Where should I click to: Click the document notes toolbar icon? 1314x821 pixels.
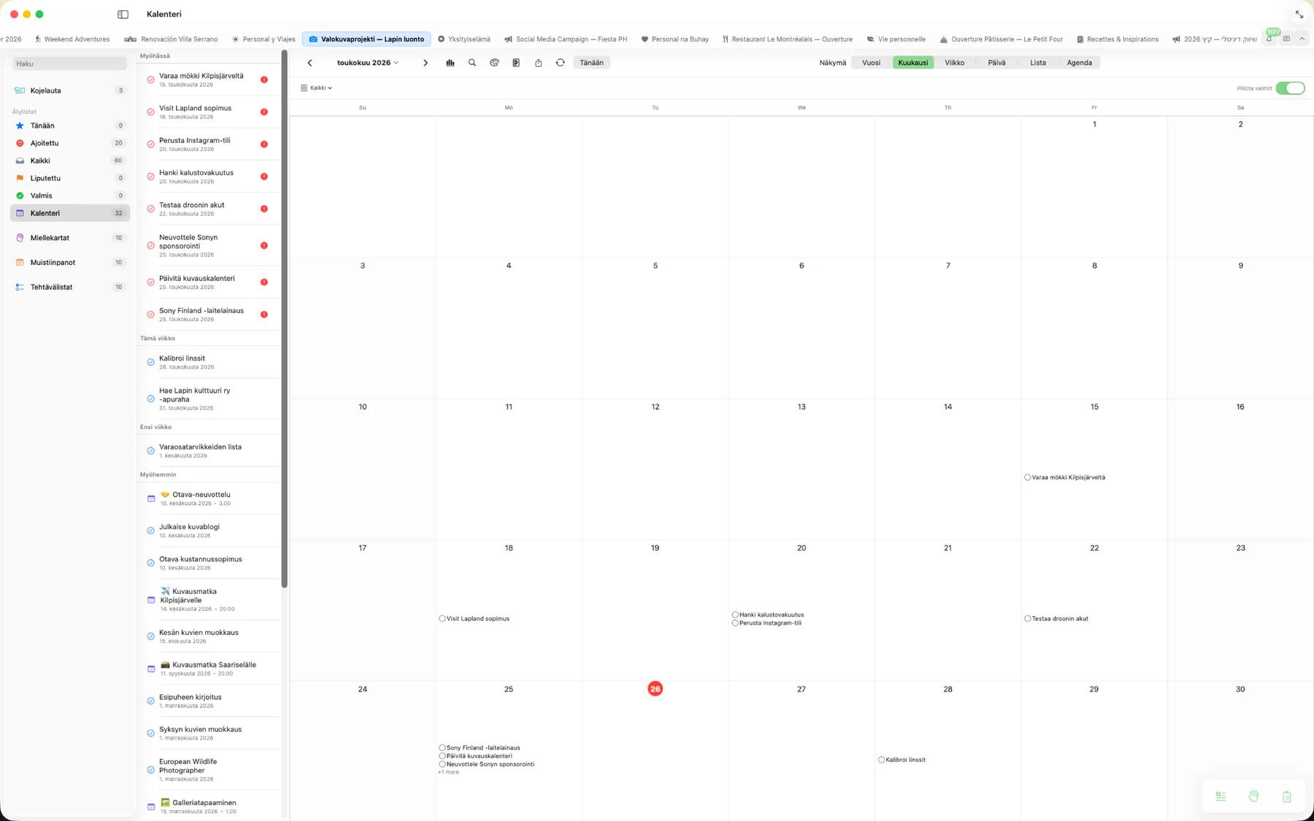click(x=516, y=63)
